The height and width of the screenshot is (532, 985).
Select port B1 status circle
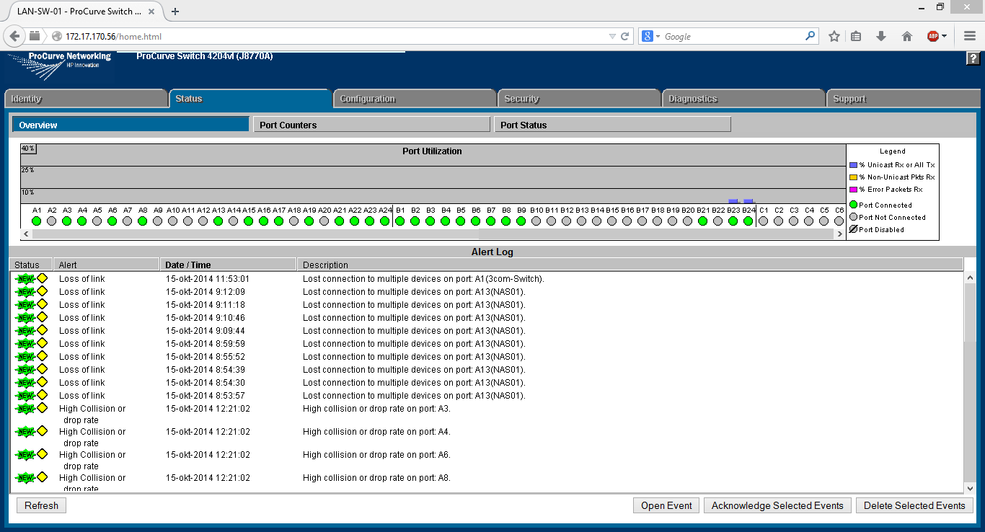(400, 221)
